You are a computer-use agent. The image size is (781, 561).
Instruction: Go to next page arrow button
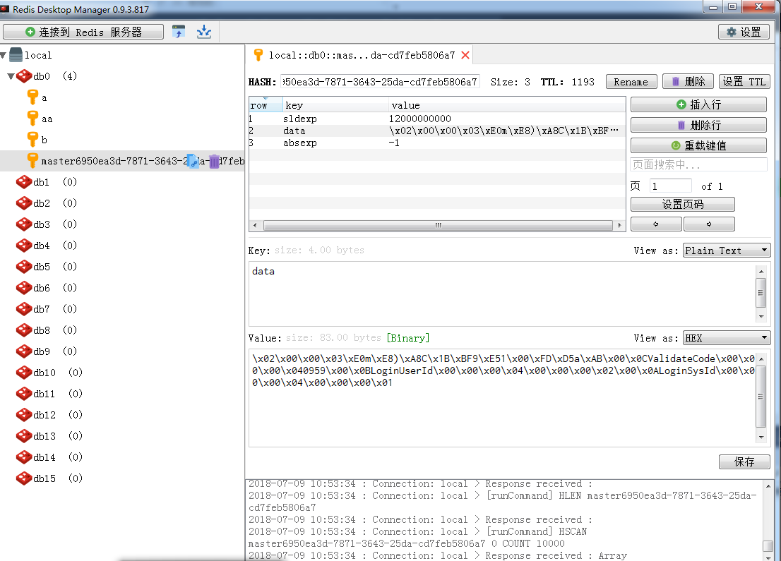[709, 224]
